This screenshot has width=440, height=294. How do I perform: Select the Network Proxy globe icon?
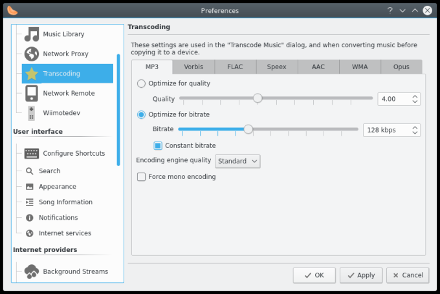(x=31, y=54)
